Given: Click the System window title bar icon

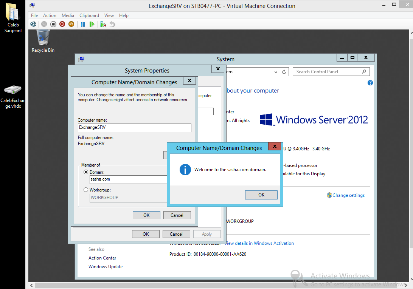Looking at the screenshot, I should [81, 59].
